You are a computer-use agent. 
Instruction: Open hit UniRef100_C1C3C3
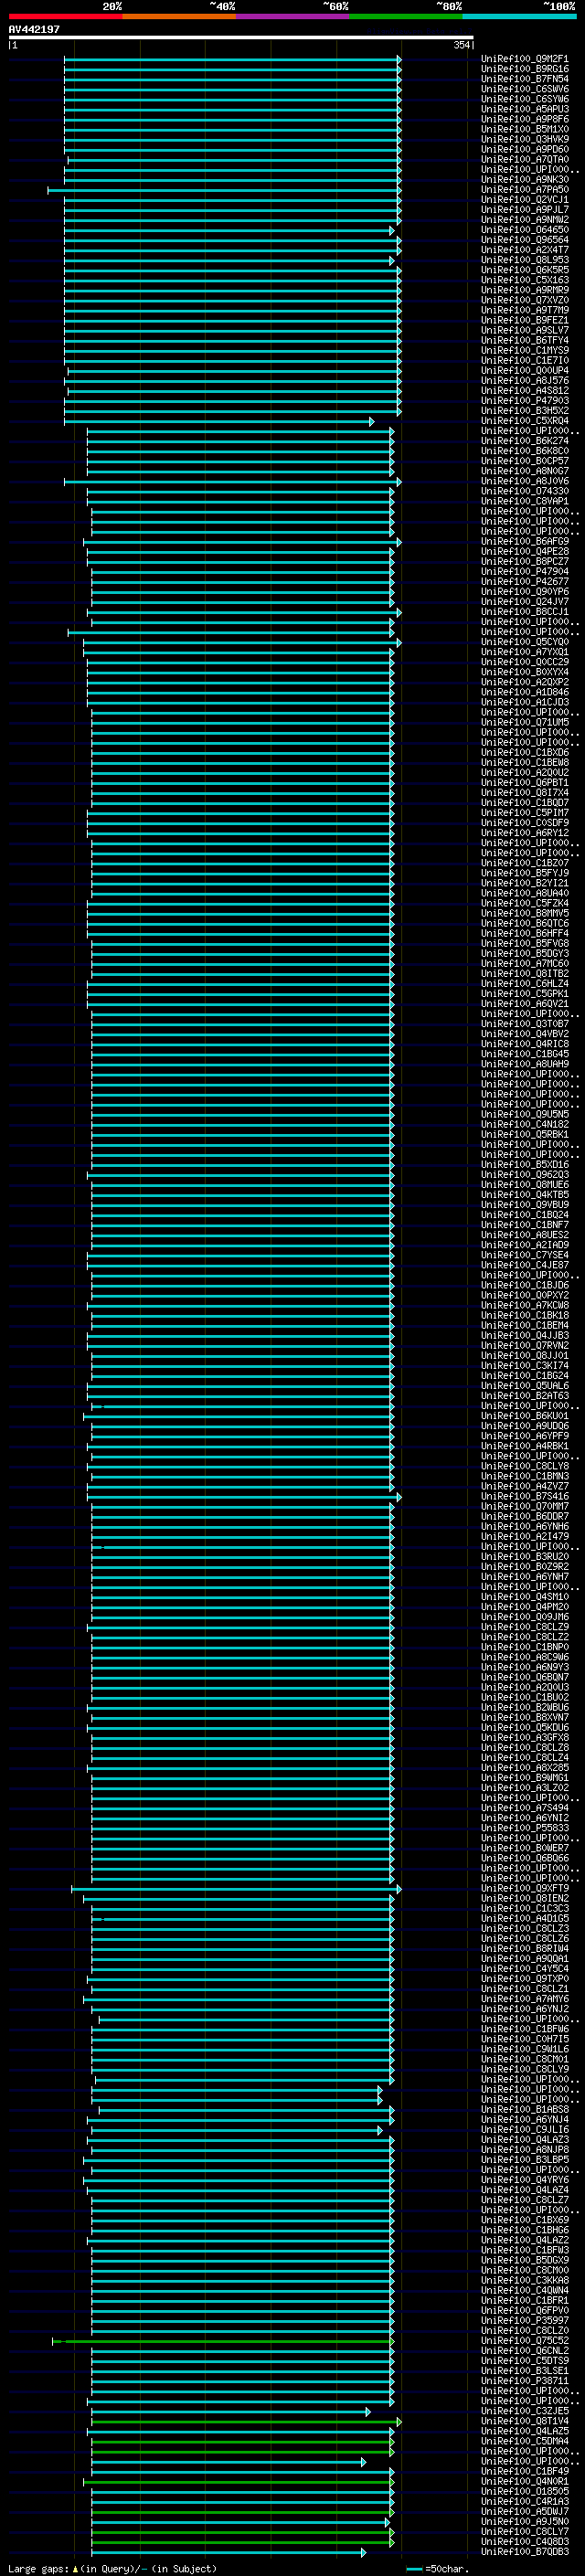coord(525,1908)
